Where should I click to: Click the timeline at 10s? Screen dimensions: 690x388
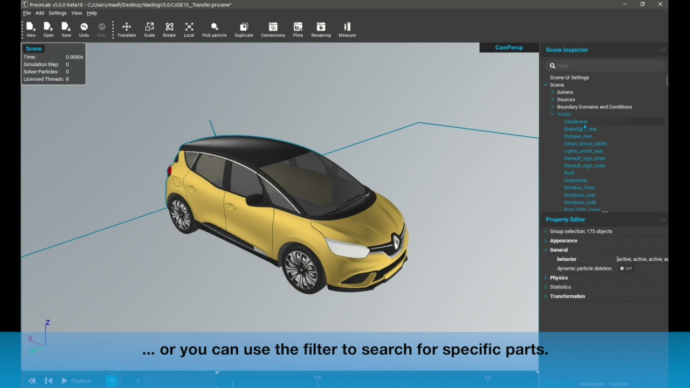click(x=317, y=378)
